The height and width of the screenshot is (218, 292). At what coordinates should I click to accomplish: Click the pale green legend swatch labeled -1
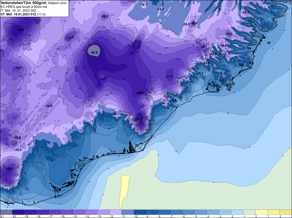coord(249,212)
